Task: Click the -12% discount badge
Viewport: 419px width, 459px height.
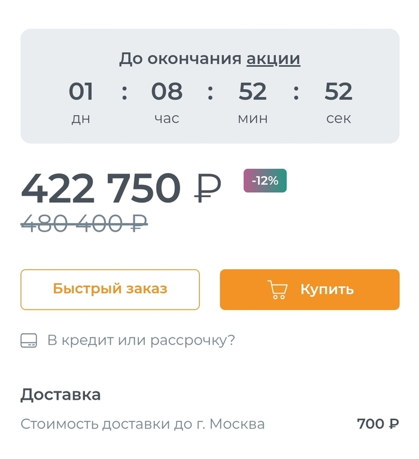Action: coord(265,181)
